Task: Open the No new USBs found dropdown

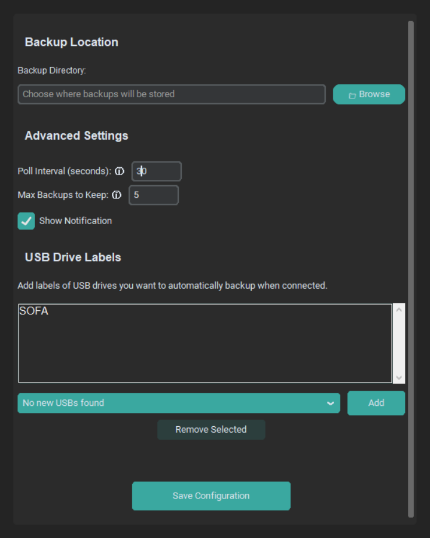Action: [x=175, y=403]
